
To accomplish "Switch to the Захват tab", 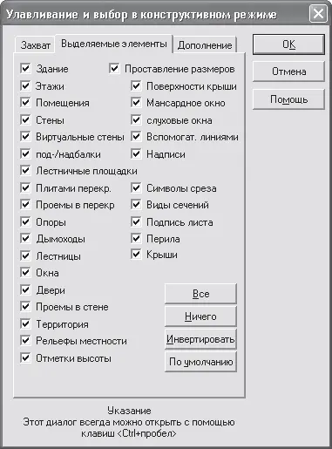I will click(35, 45).
